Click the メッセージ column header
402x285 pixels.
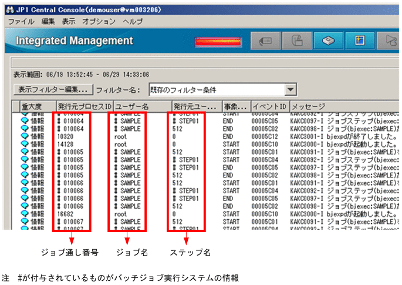[x=344, y=106]
